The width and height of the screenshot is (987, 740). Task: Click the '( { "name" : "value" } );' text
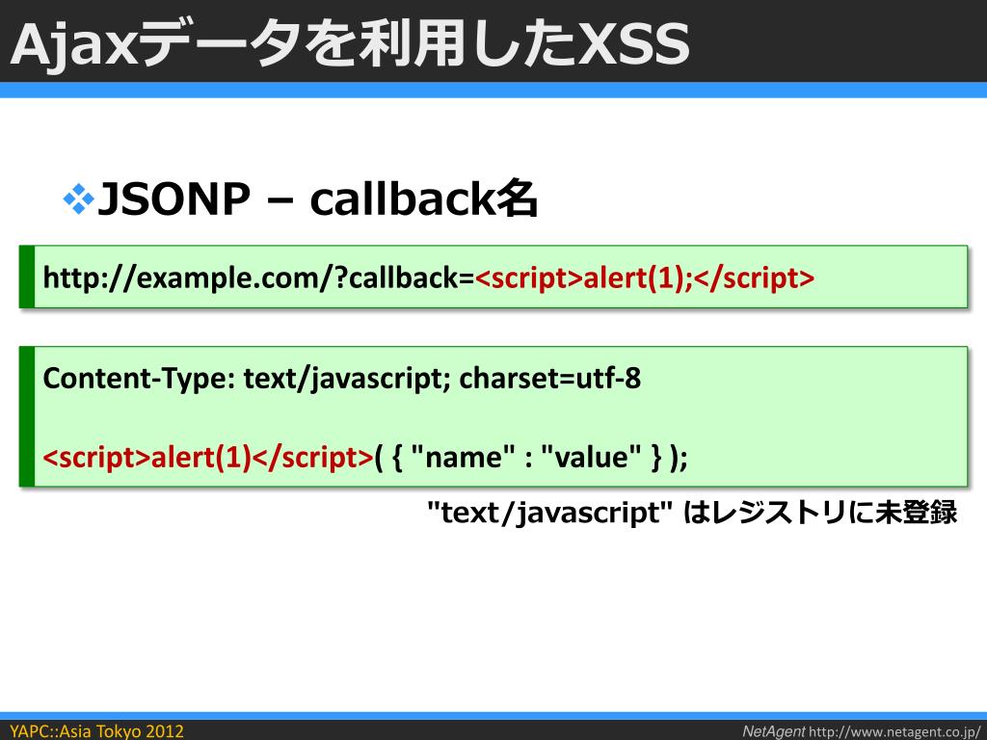pos(531,457)
